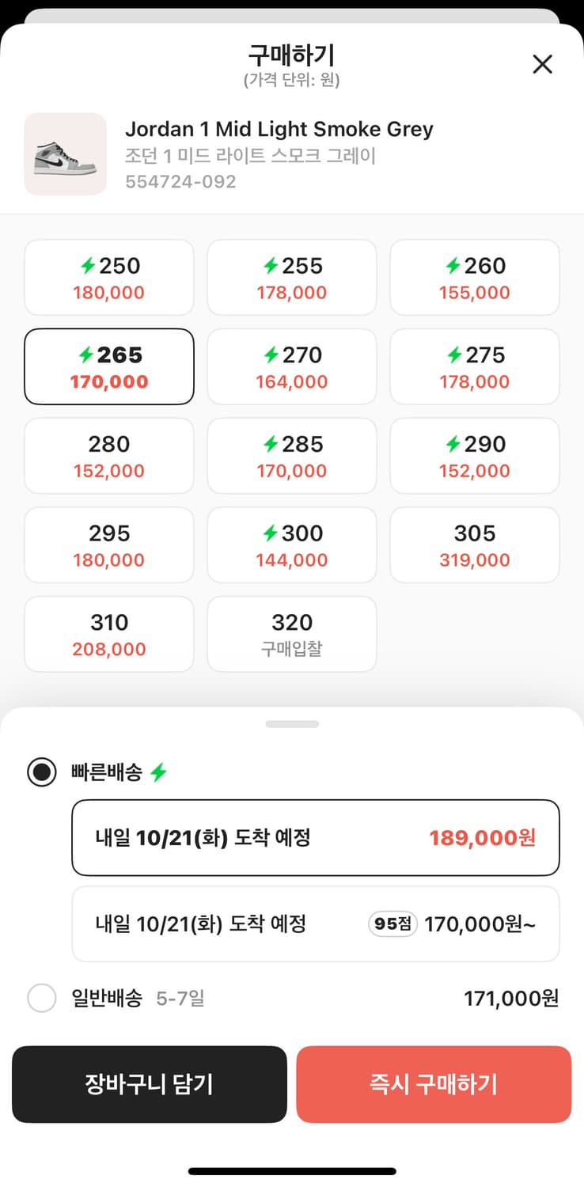Choose the 189,000원 fast delivery option
This screenshot has width=584, height=1187.
point(315,838)
